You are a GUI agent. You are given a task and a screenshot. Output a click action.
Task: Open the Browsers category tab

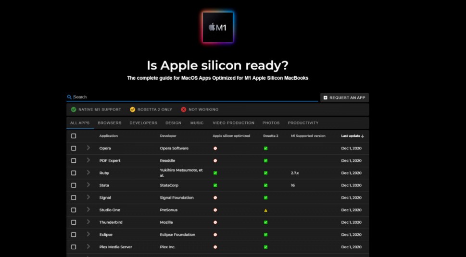110,123
